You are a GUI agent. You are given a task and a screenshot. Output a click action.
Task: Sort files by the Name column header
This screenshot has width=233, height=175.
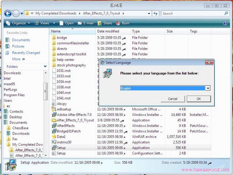pyautogui.click(x=56, y=31)
